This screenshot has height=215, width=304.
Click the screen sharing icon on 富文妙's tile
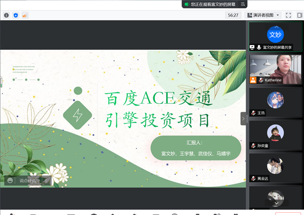coord(252,47)
